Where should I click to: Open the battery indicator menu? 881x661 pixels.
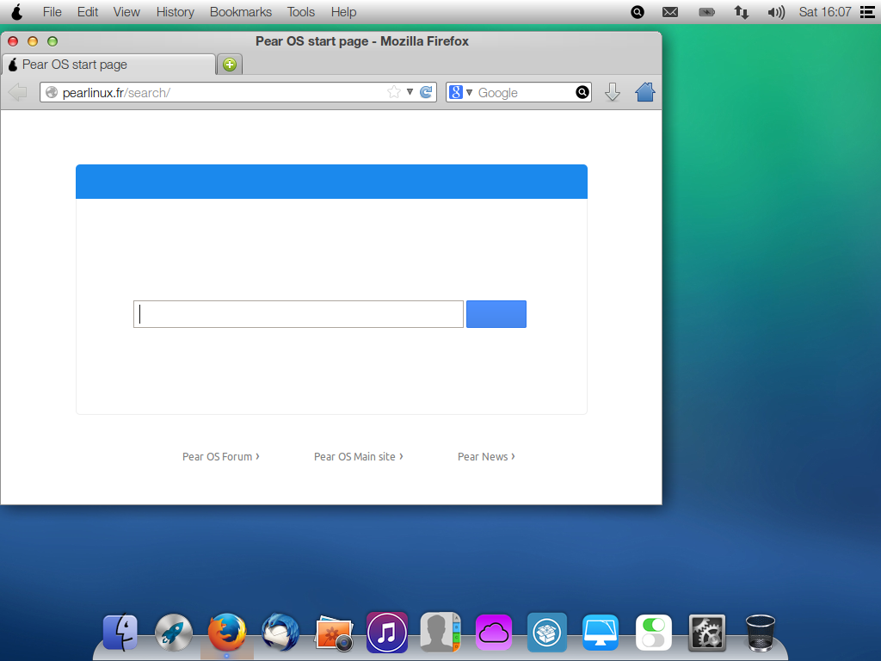point(706,12)
